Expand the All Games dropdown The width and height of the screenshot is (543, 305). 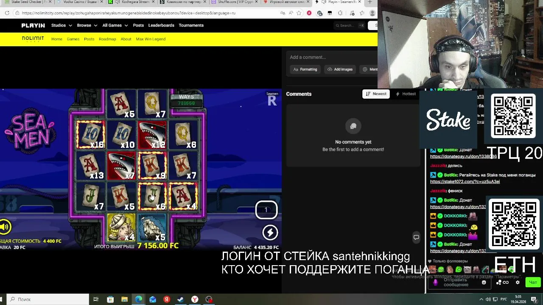(x=115, y=25)
